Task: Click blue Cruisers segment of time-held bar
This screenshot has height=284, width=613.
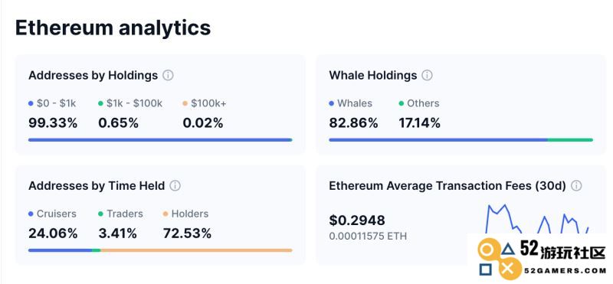Action: [61, 250]
